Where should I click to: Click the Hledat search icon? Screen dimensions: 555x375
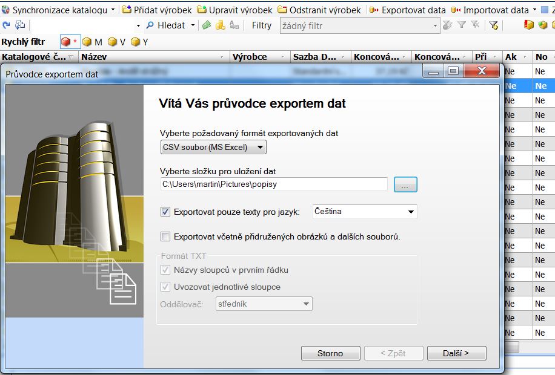point(150,25)
